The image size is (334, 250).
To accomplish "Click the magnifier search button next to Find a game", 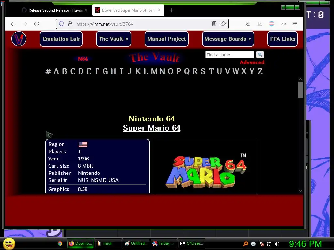I will coord(260,55).
